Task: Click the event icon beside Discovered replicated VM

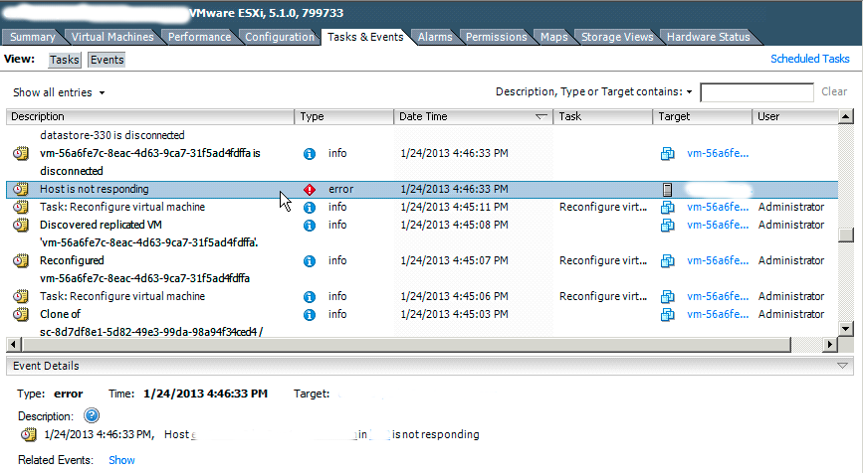Action: pyautogui.click(x=20, y=226)
